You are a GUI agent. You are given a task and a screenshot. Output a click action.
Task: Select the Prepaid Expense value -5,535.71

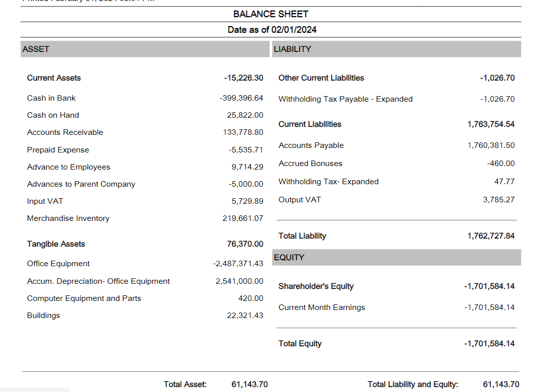246,150
